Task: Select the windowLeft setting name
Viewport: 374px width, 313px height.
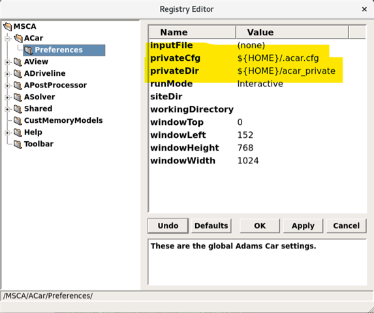Action: click(x=178, y=135)
